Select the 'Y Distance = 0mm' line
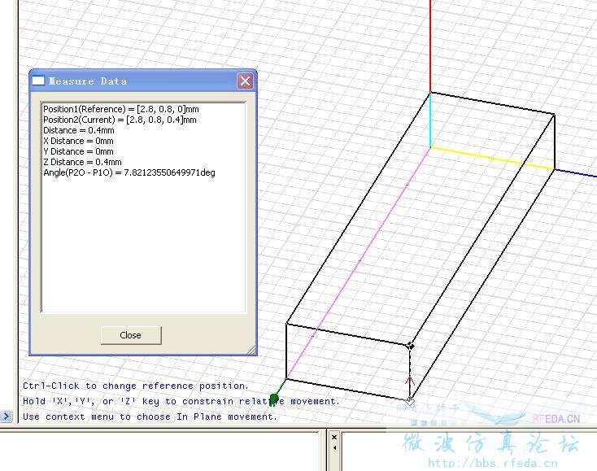Image resolution: width=597 pixels, height=471 pixels. (x=78, y=151)
